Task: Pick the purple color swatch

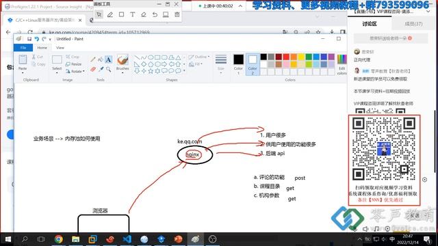Action: point(331,57)
